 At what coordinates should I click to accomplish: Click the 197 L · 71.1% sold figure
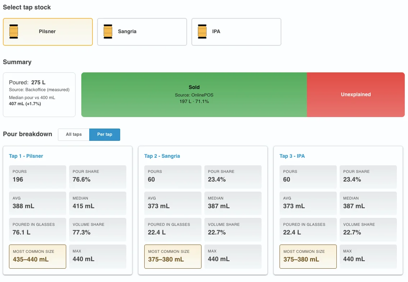tap(194, 101)
